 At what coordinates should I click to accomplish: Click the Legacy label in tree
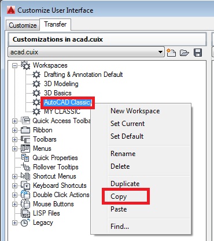[43, 223]
